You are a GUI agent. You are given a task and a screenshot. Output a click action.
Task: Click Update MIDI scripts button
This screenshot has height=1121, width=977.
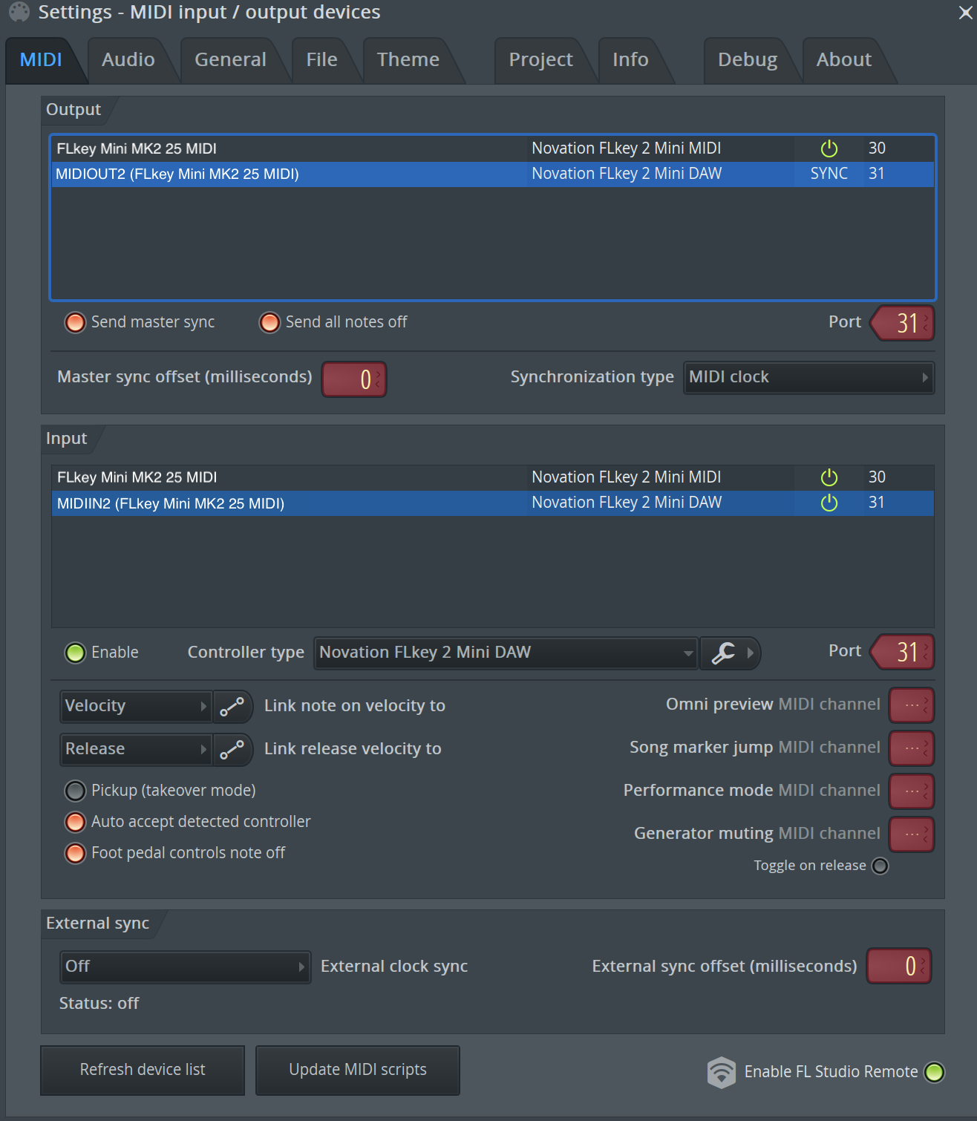point(358,1070)
